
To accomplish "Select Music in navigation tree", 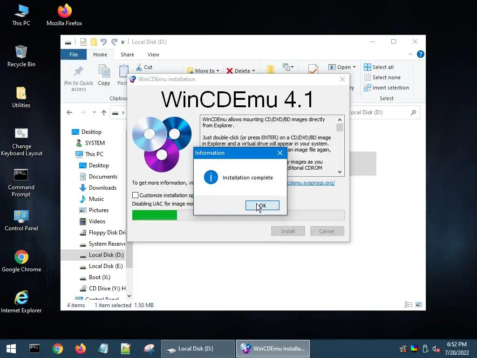I will pos(92,199).
